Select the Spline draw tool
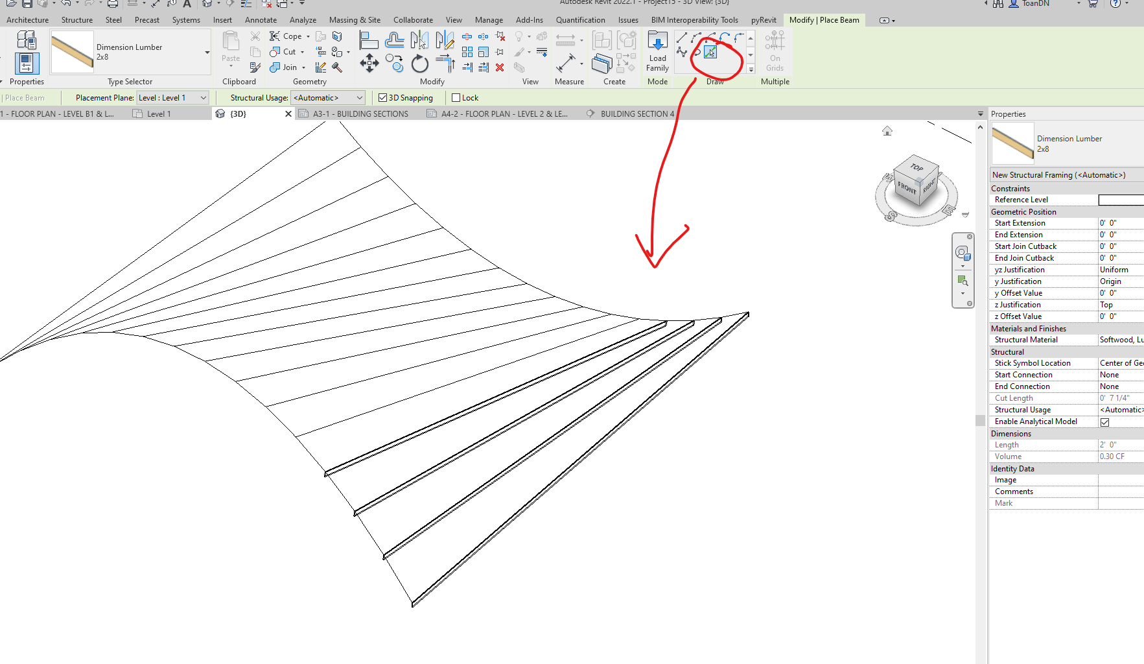 click(681, 52)
